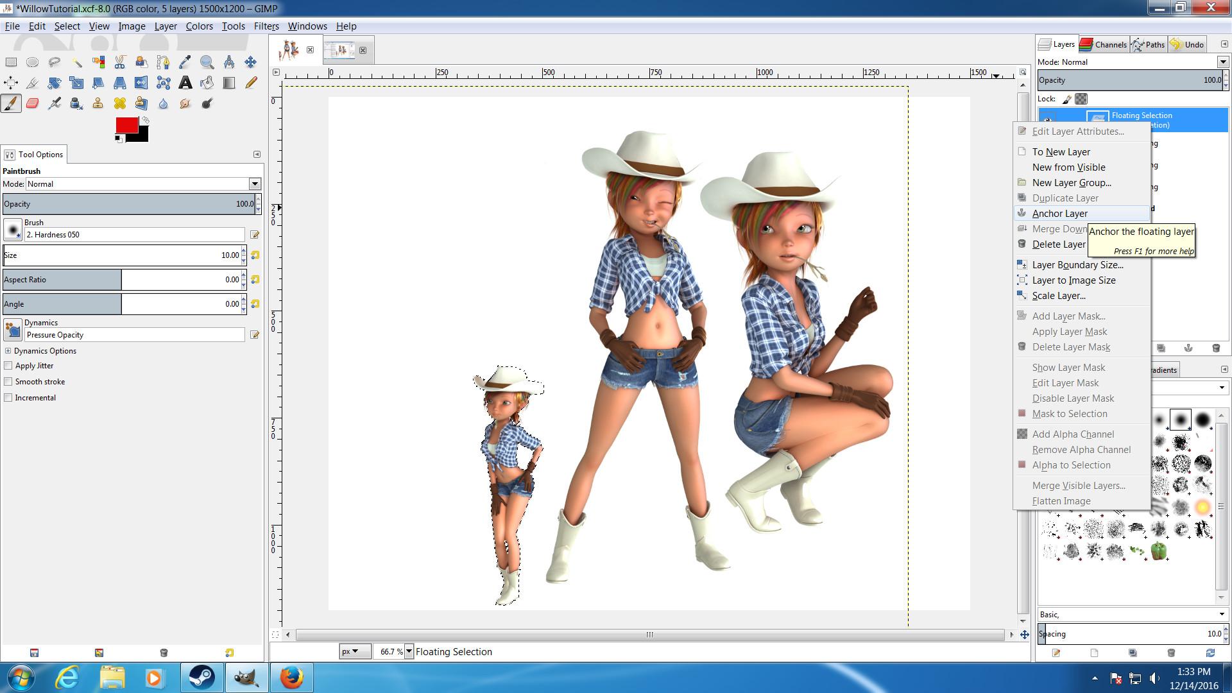Expand the Dynamics Options section
Image resolution: width=1232 pixels, height=693 pixels.
point(8,351)
